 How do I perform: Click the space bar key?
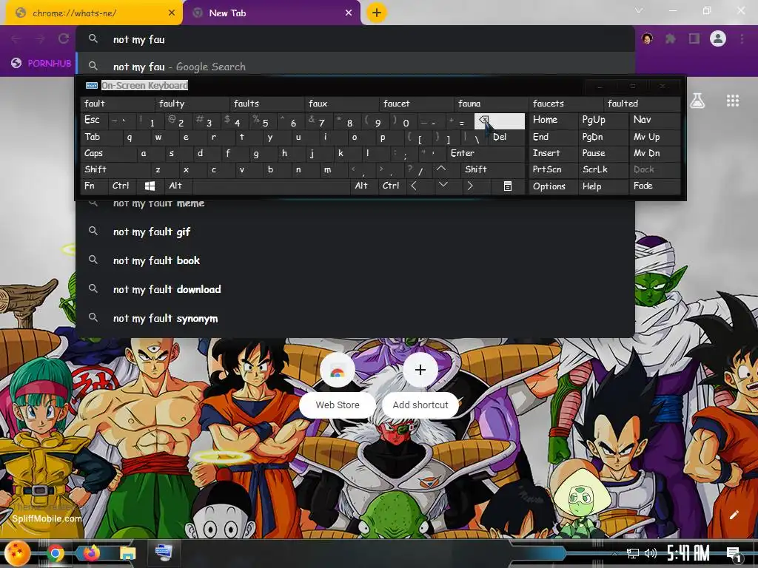click(271, 186)
